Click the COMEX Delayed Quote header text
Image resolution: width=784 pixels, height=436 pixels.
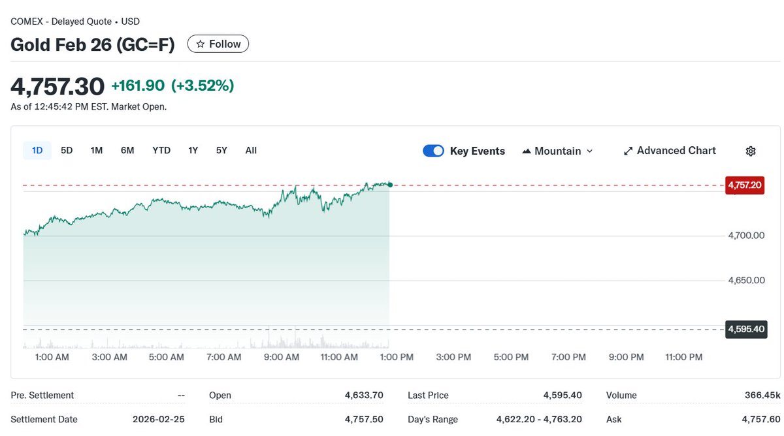[75, 22]
